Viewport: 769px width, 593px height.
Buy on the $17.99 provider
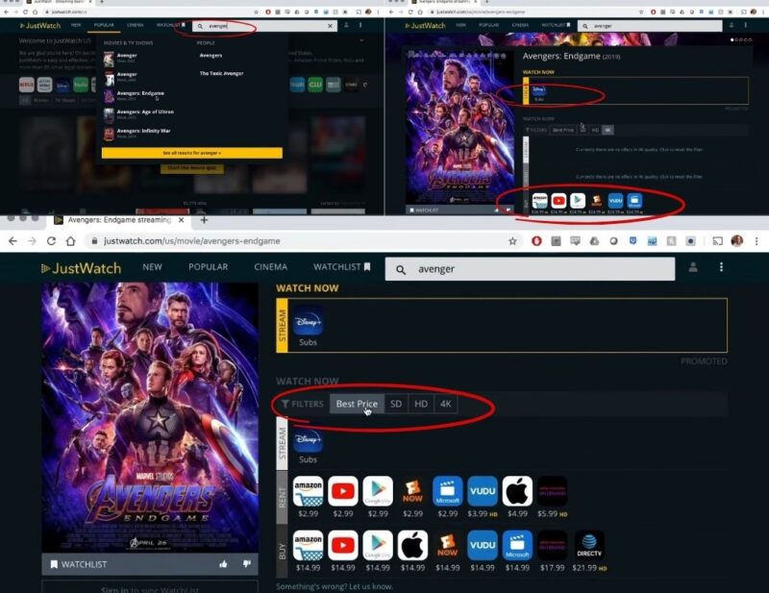[552, 545]
